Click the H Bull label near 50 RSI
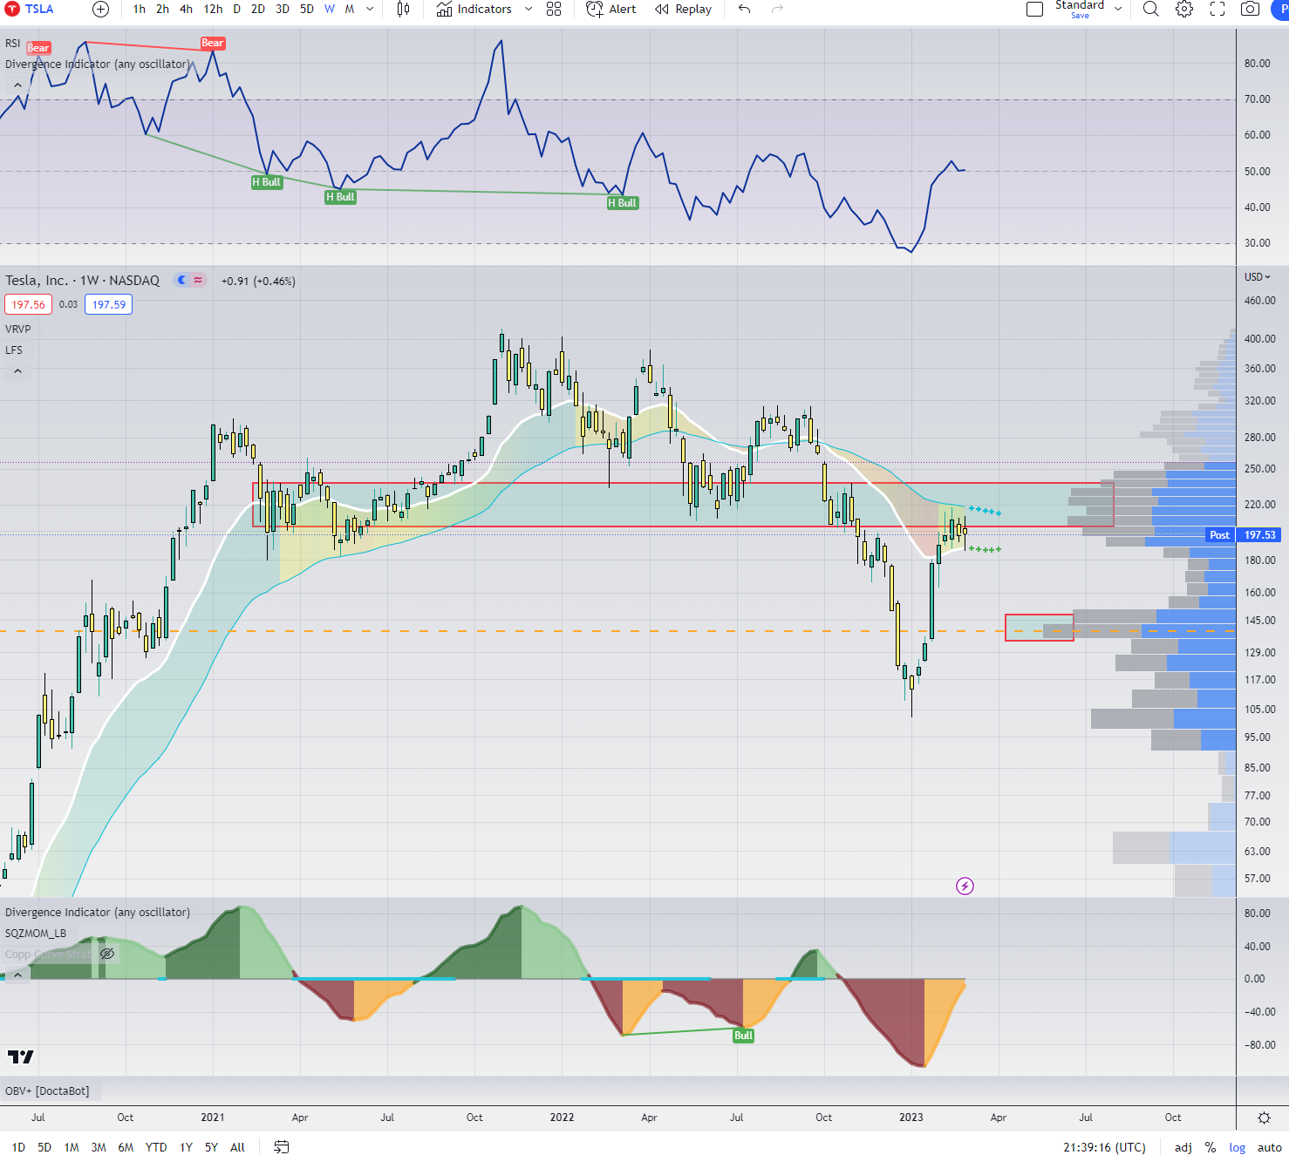 267,182
